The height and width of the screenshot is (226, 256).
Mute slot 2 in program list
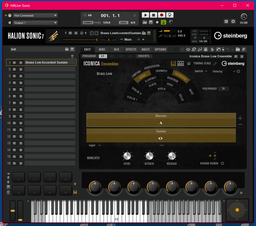click(x=14, y=69)
